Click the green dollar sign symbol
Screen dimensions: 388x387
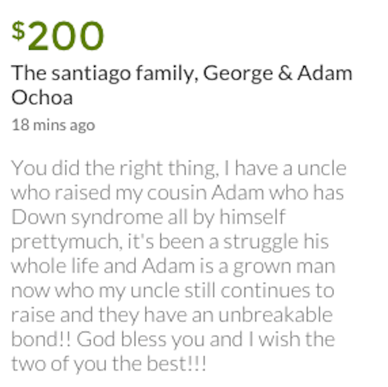18,32
